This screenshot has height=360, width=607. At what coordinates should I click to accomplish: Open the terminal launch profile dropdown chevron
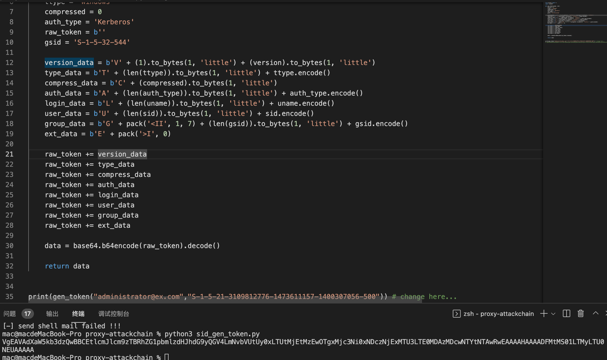point(554,314)
